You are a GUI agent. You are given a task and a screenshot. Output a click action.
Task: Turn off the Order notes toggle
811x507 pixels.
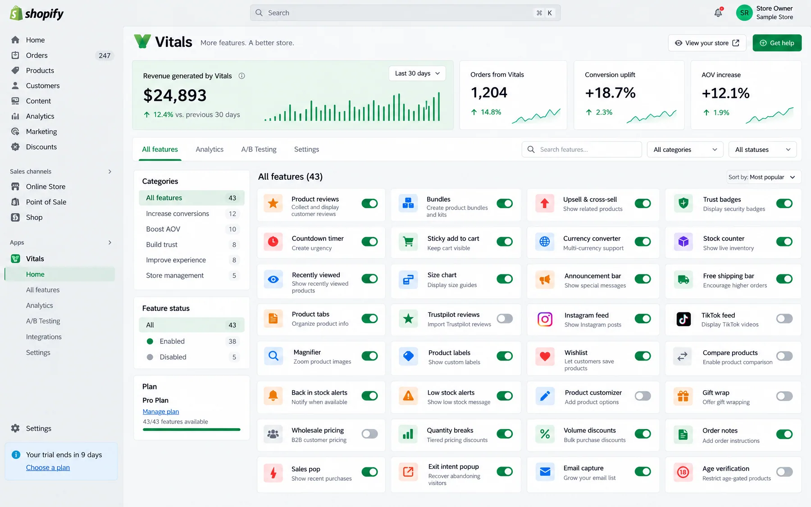[x=784, y=434]
